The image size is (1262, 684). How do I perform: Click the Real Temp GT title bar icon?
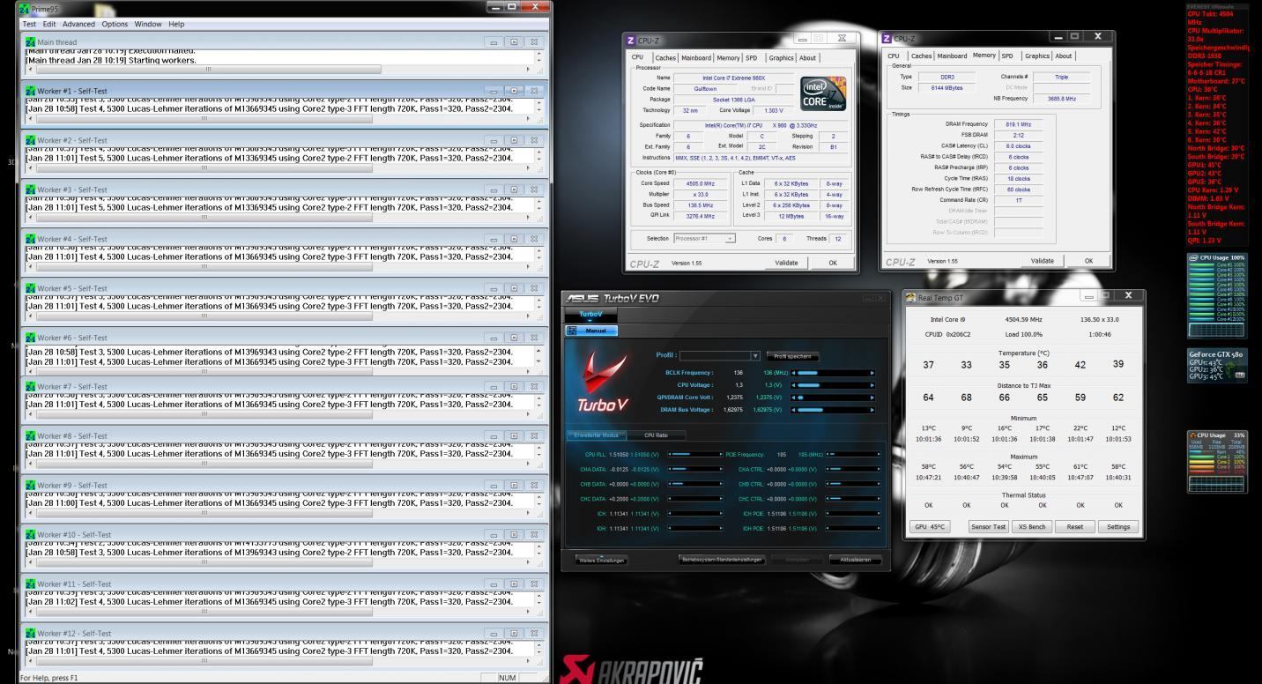[x=912, y=298]
